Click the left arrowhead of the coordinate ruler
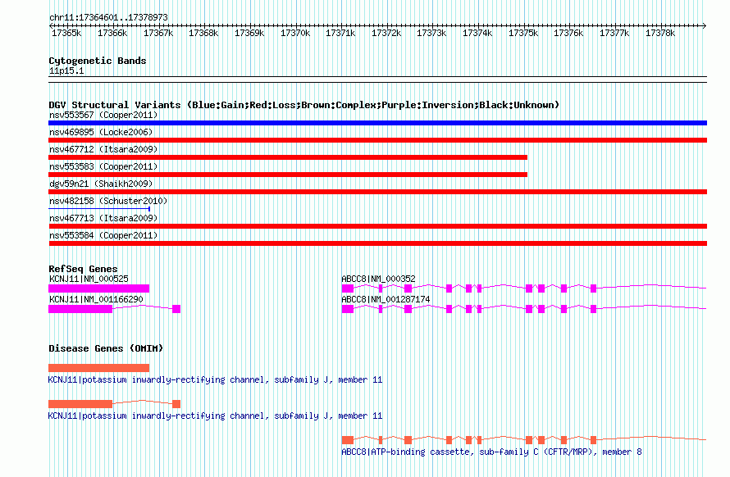Screen dimensions: 730x477 click(x=51, y=25)
